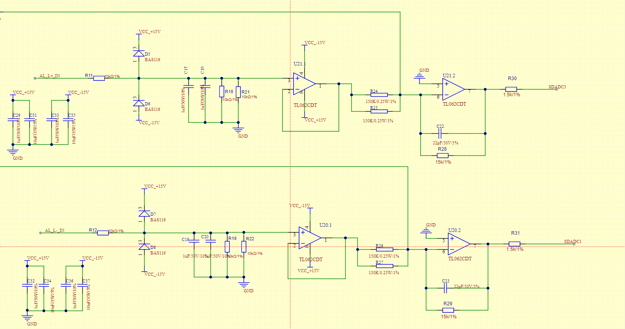This screenshot has width=625, height=329.
Task: Select capacitor C17 symbol
Action: point(189,86)
